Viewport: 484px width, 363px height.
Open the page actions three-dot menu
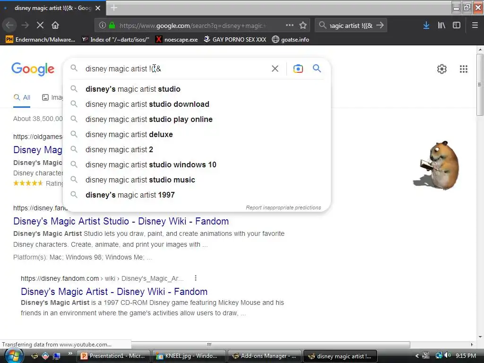290,26
